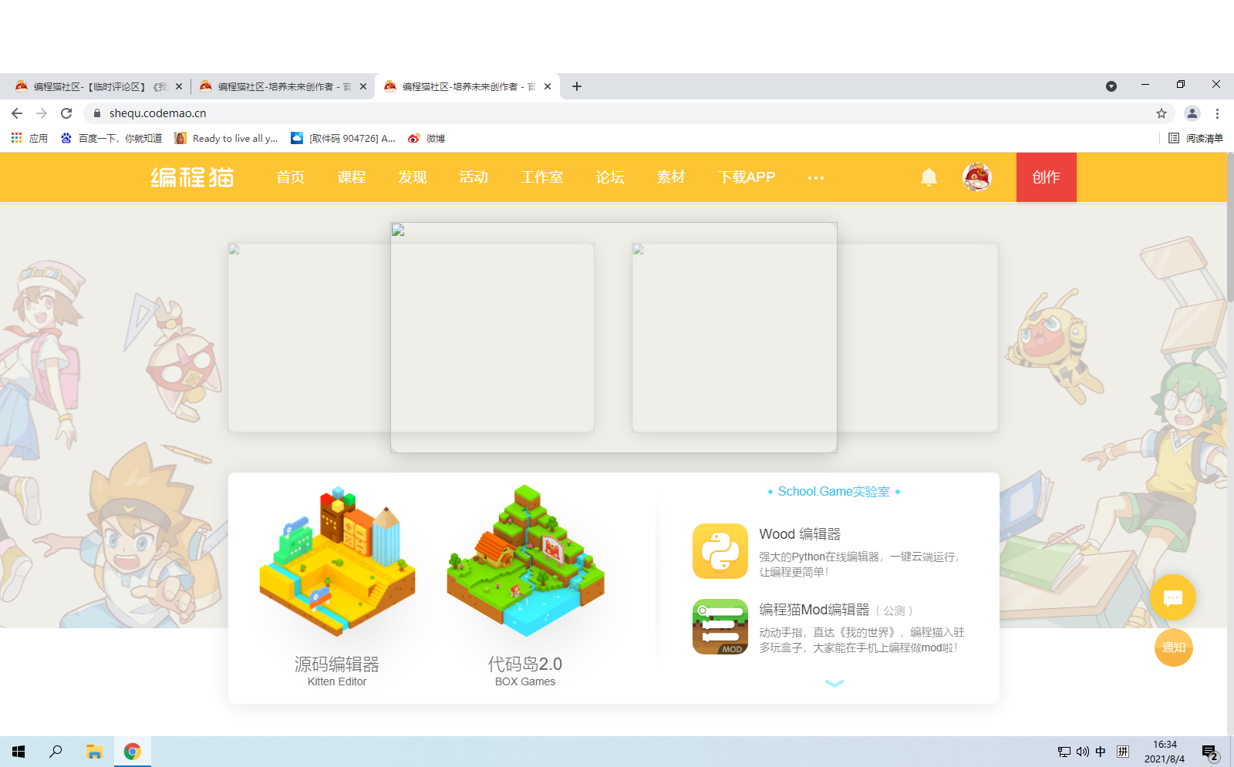The width and height of the screenshot is (1234, 767).
Task: Open the taskbar clock showing 16:34
Action: 1165,752
